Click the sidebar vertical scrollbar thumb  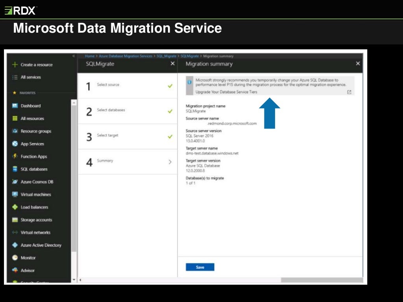(74, 179)
